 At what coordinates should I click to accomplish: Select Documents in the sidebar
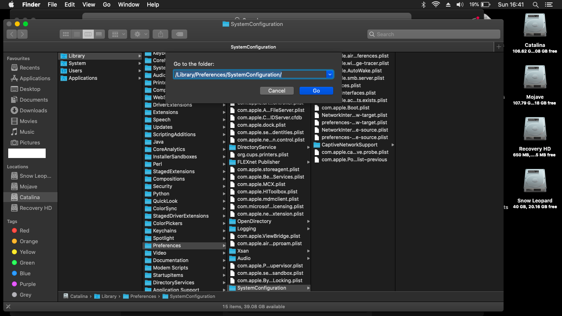click(x=34, y=100)
